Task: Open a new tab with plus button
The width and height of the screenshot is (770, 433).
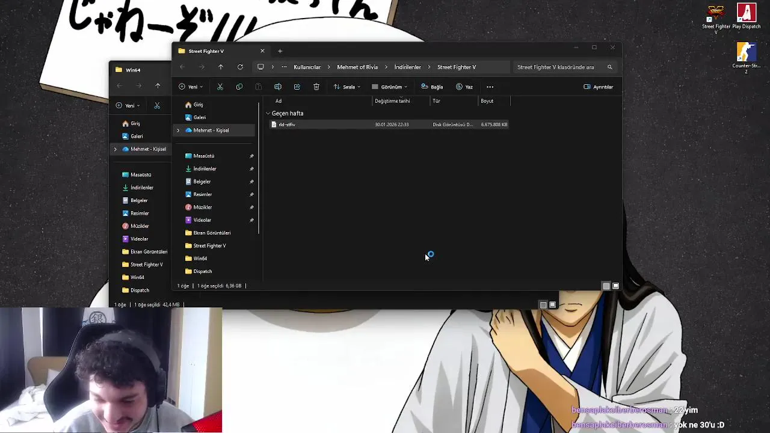Action: tap(280, 51)
